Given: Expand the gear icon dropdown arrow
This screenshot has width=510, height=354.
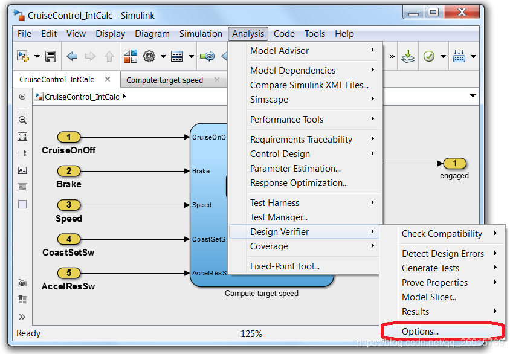Looking at the screenshot, I should [163, 57].
